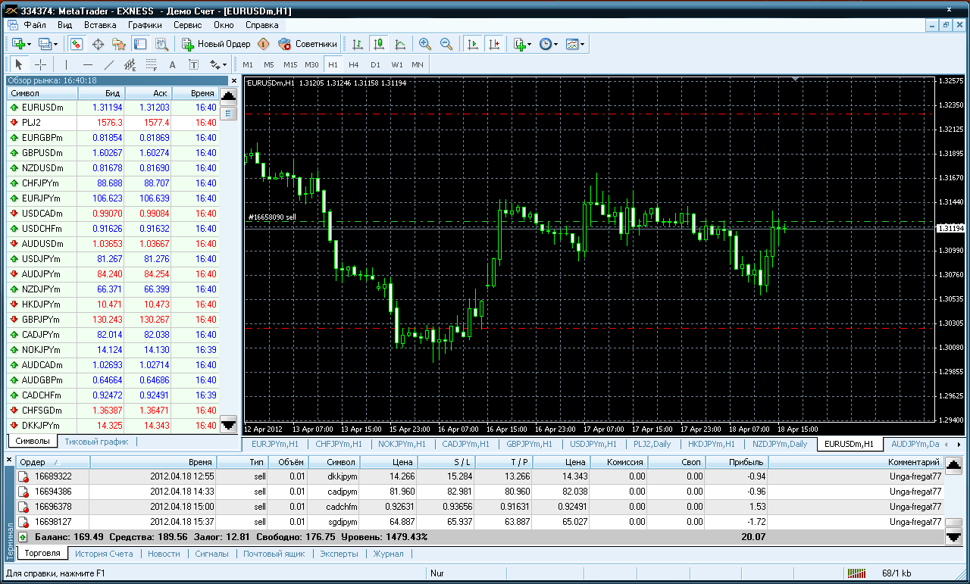Open the Файл menu
Image resolution: width=970 pixels, height=584 pixels.
pos(35,24)
